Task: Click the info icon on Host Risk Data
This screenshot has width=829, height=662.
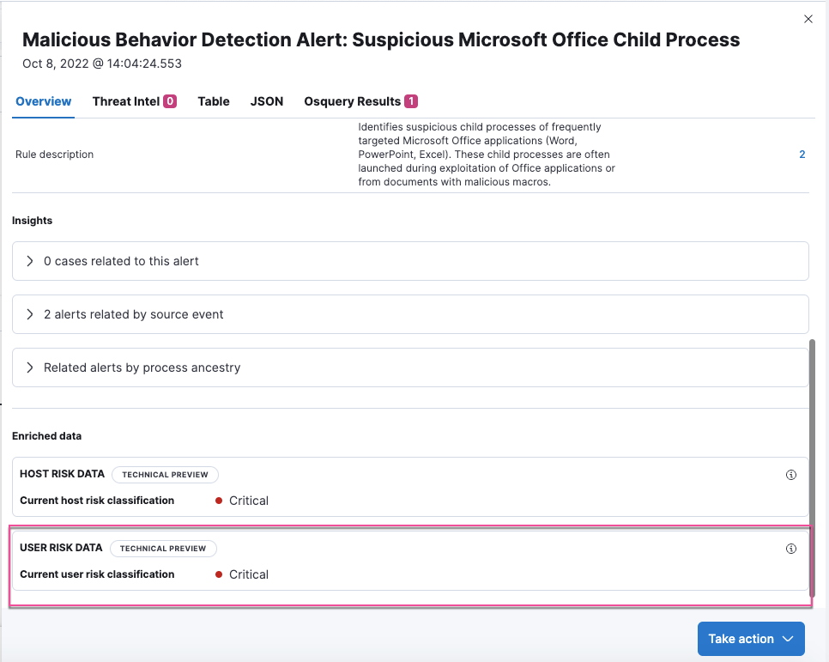Action: [790, 474]
